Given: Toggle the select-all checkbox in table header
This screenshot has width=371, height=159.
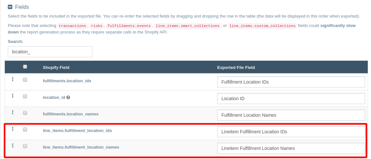Looking at the screenshot, I should [x=25, y=67].
